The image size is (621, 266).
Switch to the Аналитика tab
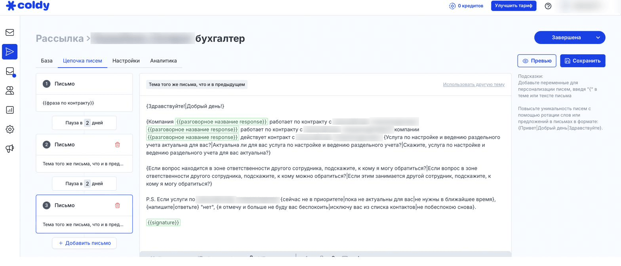coord(164,61)
